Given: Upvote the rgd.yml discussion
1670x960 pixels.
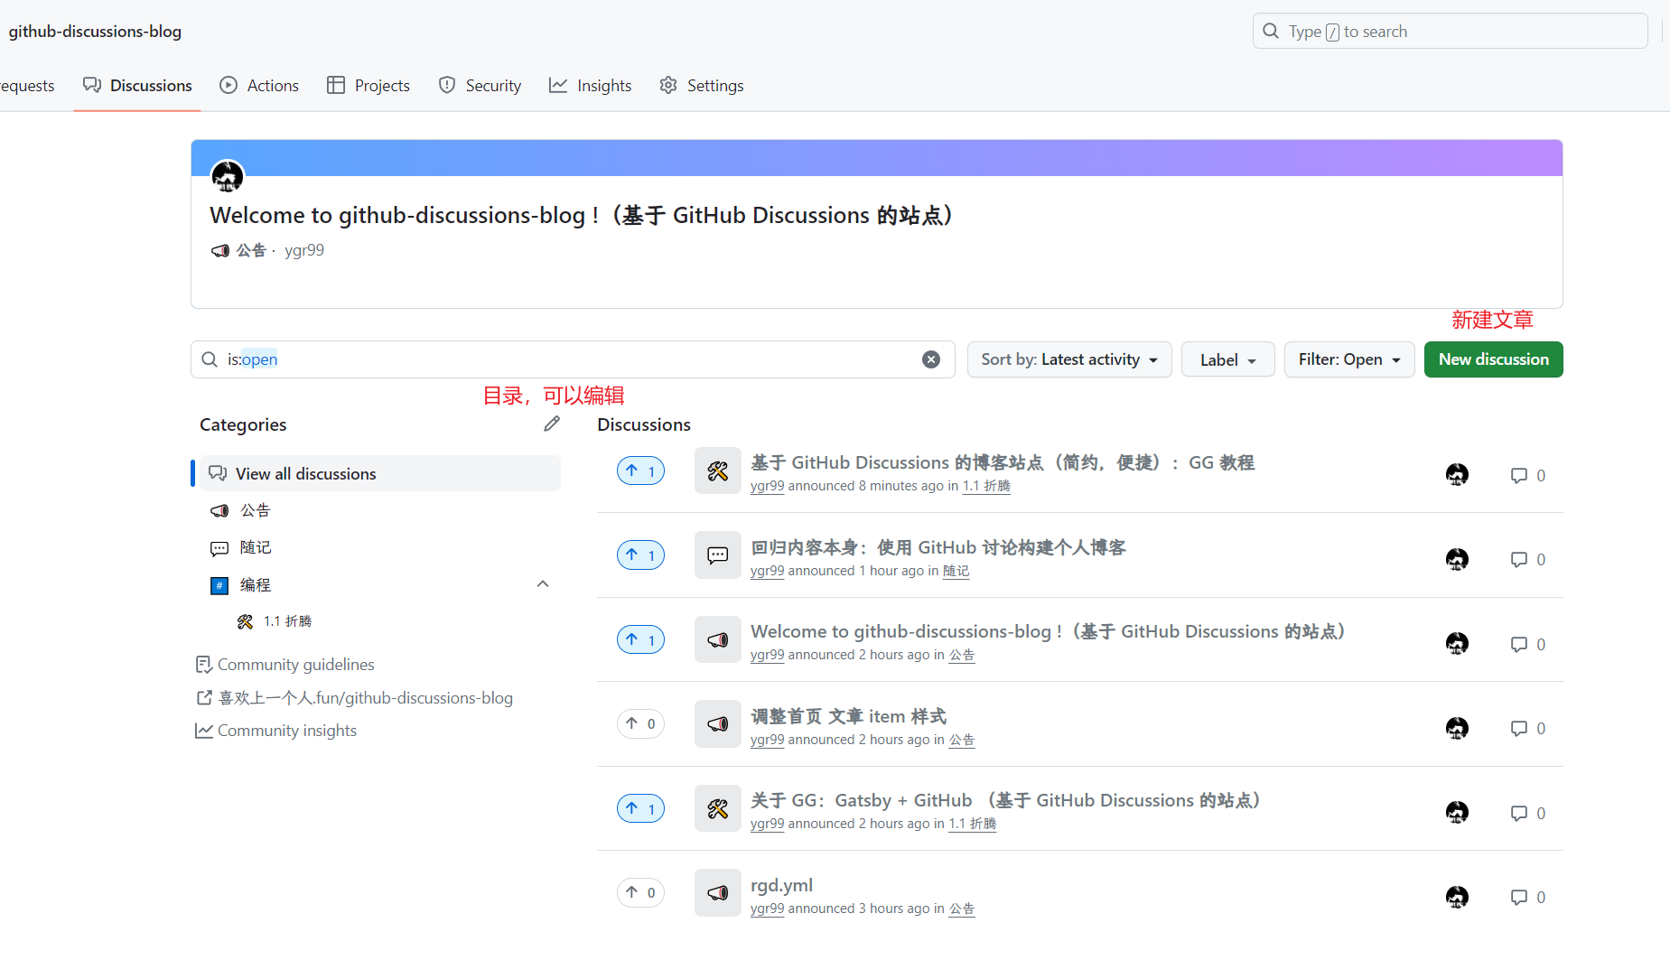Looking at the screenshot, I should pyautogui.click(x=641, y=892).
